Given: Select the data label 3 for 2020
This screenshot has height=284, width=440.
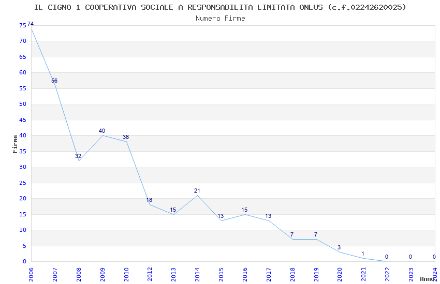Looking at the screenshot, I should click(339, 247).
